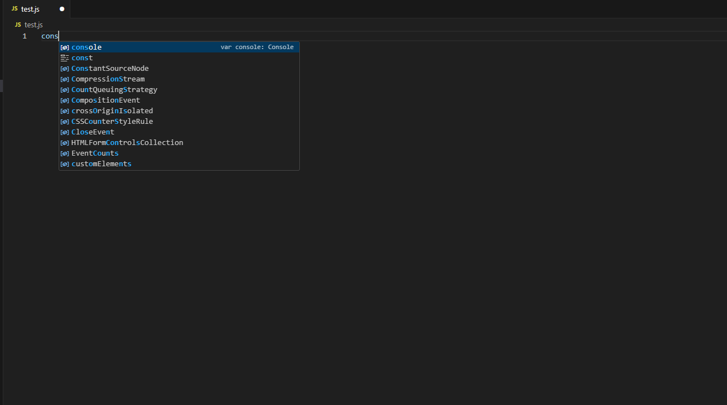Choose const from the suggestion list
Image resolution: width=727 pixels, height=405 pixels.
click(82, 57)
